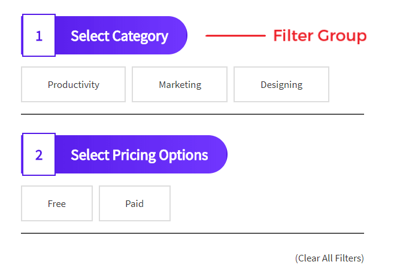Click the word Options in second banner

coord(183,156)
